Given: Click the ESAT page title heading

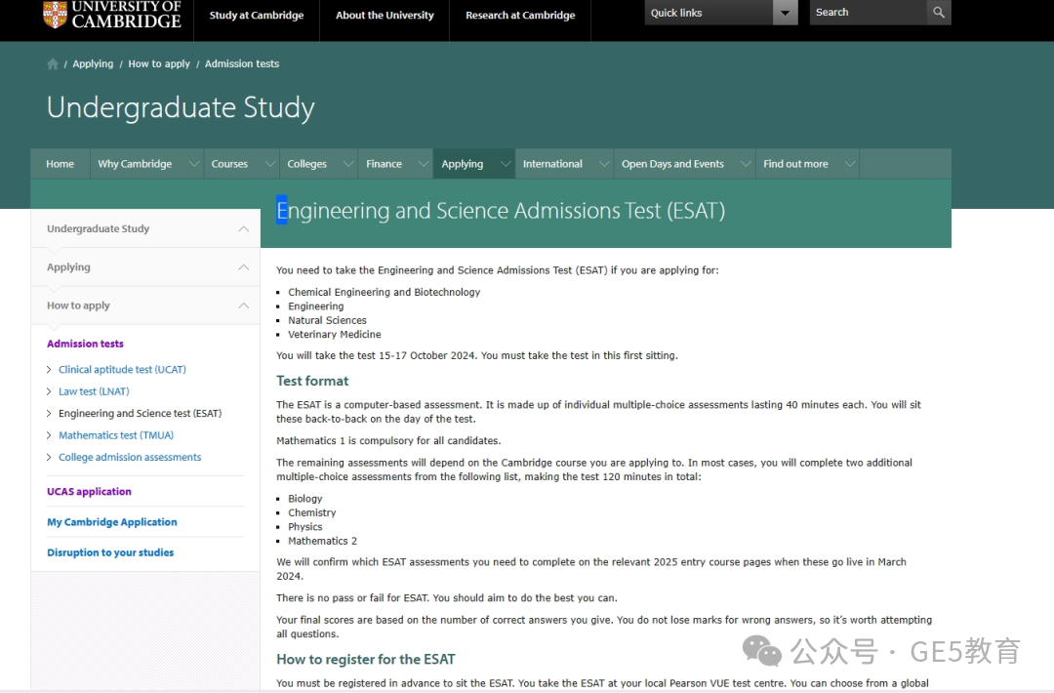Looking at the screenshot, I should pyautogui.click(x=501, y=211).
